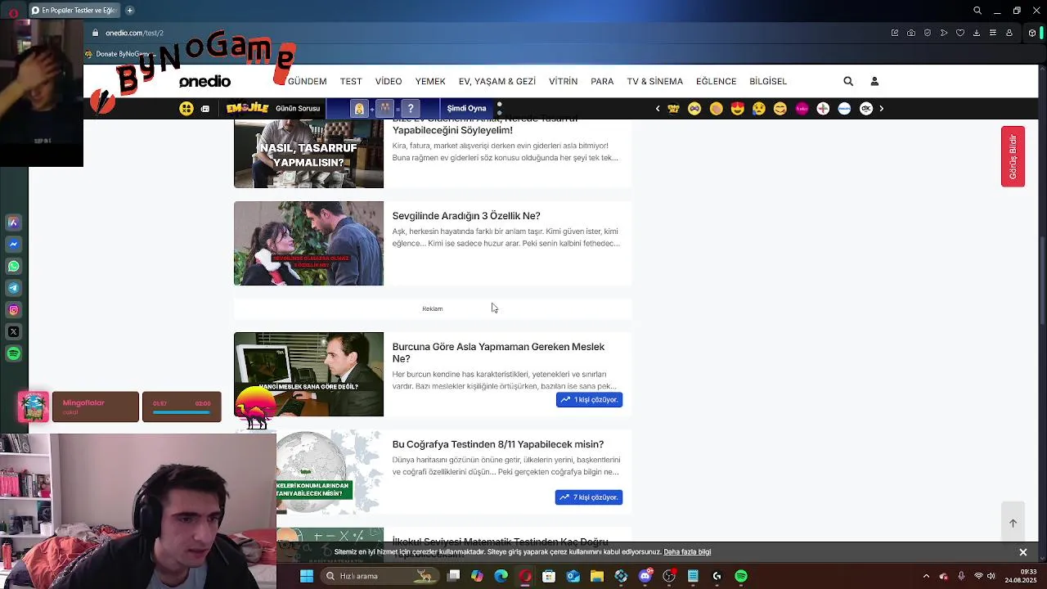Click the couple thumbnail of Sevgilinde test
Screen dimensions: 1047x589
pos(308,244)
